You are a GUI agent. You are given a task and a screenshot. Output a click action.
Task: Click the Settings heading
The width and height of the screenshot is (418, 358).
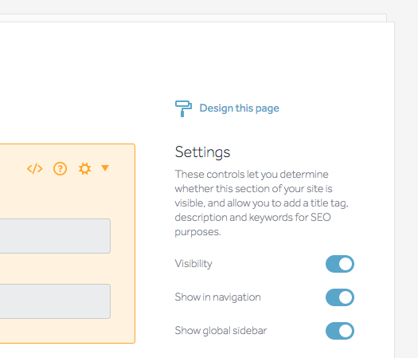(x=202, y=152)
